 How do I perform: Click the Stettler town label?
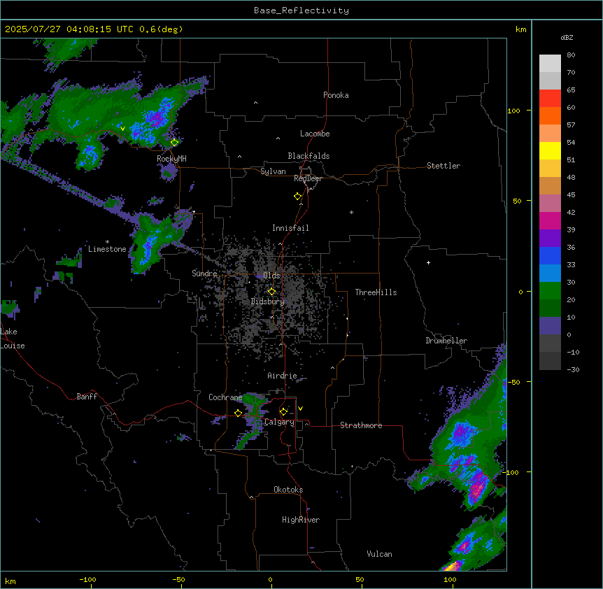pos(443,166)
